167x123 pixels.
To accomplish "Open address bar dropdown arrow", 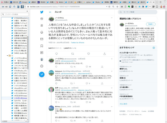I will pos(107,7).
